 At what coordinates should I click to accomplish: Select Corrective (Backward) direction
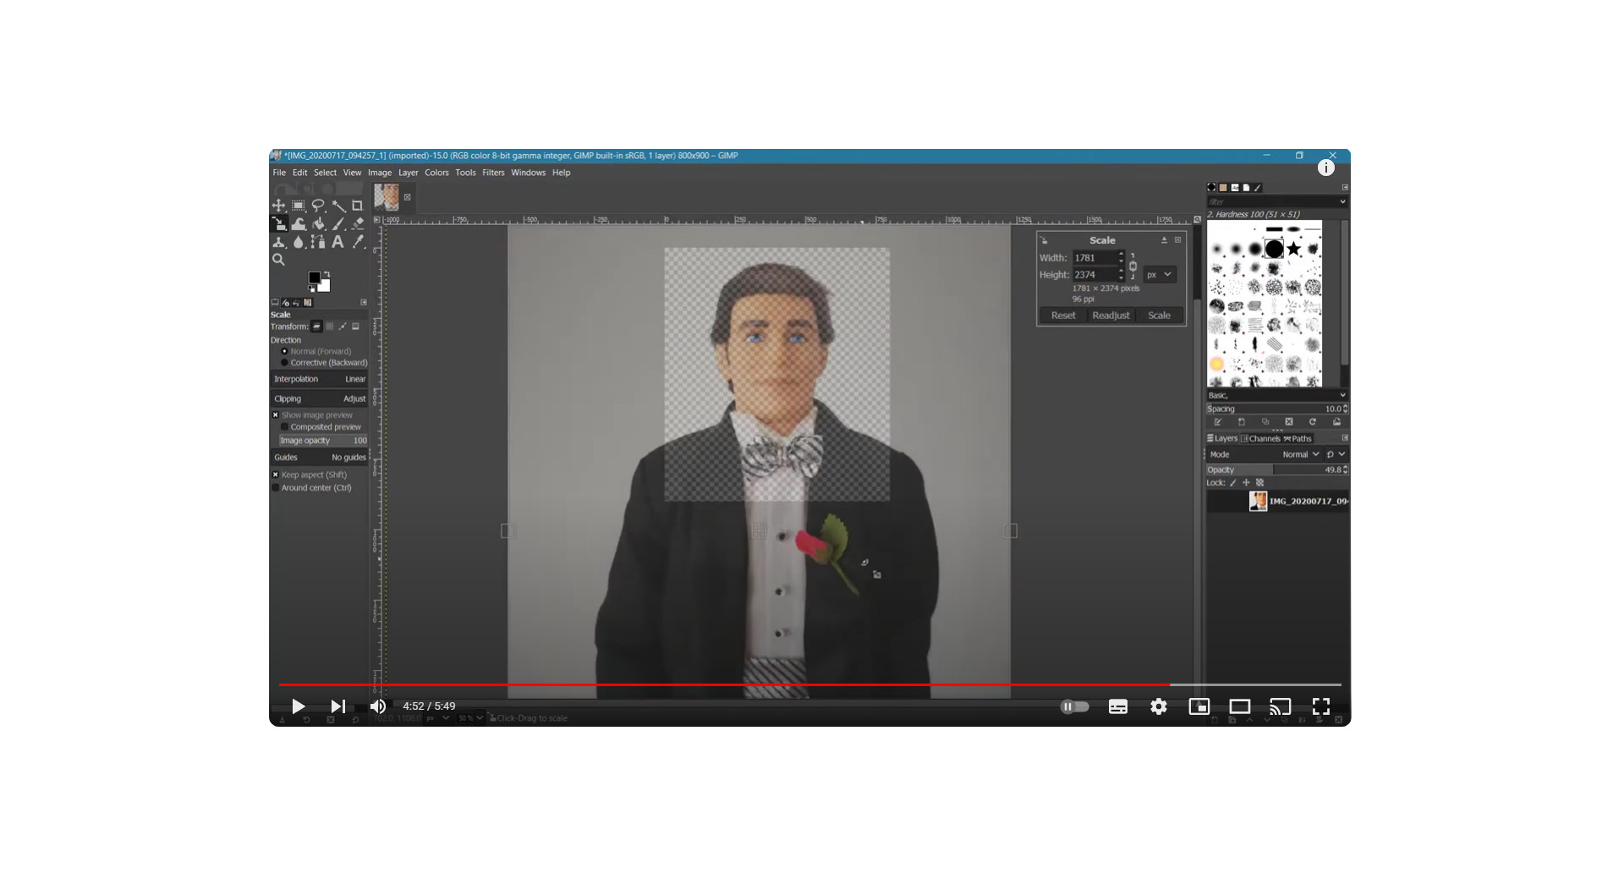point(285,363)
